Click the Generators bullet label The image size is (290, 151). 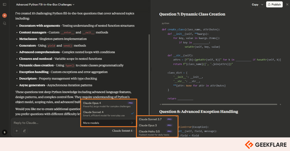[x=27, y=45]
